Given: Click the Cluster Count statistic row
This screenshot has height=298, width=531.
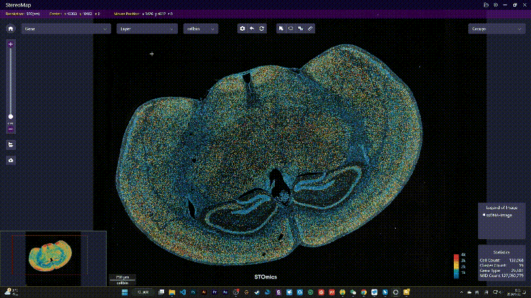Looking at the screenshot, I should 502,265.
